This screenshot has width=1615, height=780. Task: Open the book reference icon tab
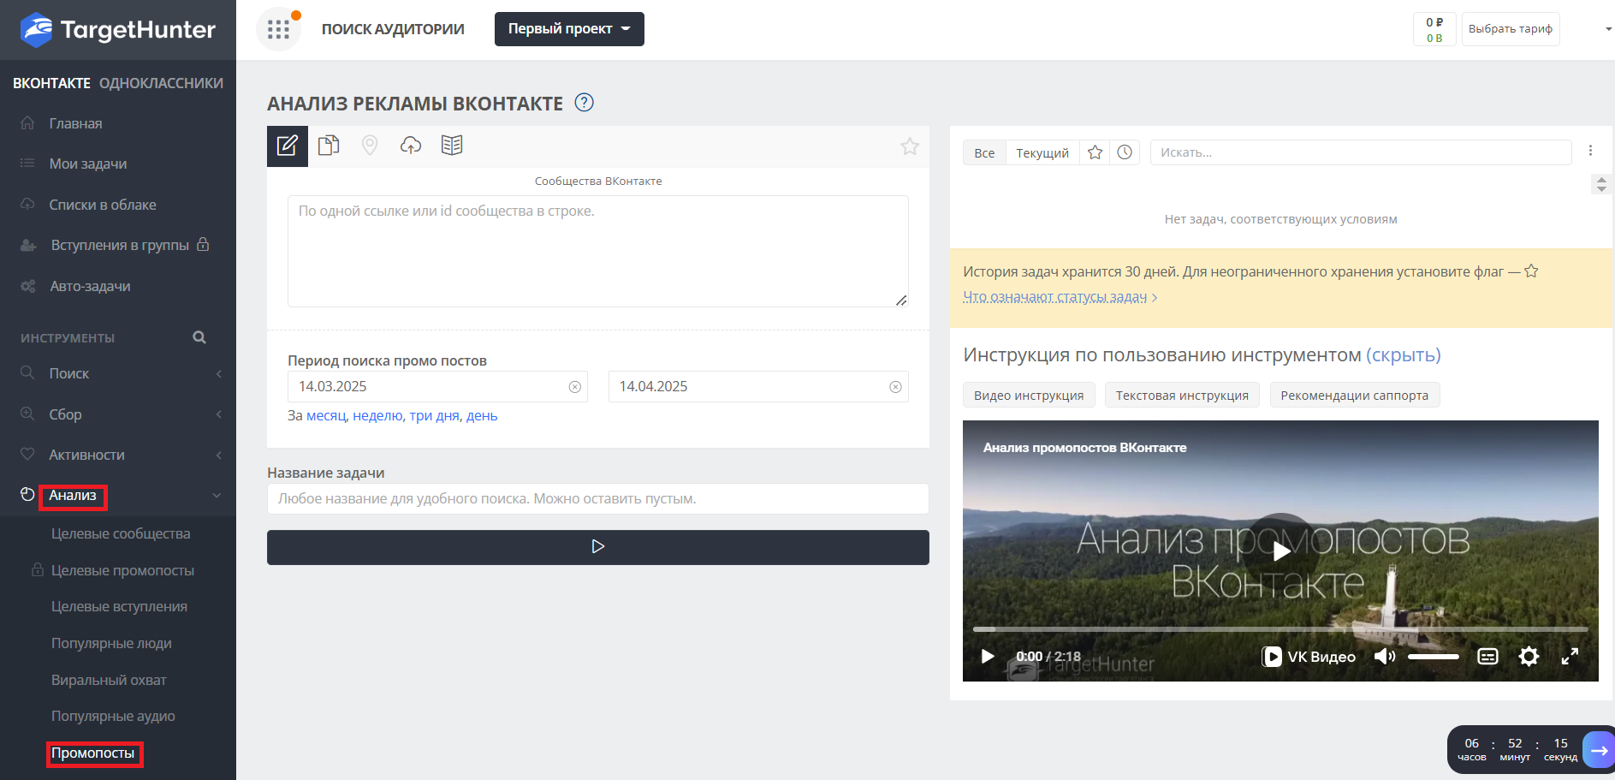[x=452, y=146]
